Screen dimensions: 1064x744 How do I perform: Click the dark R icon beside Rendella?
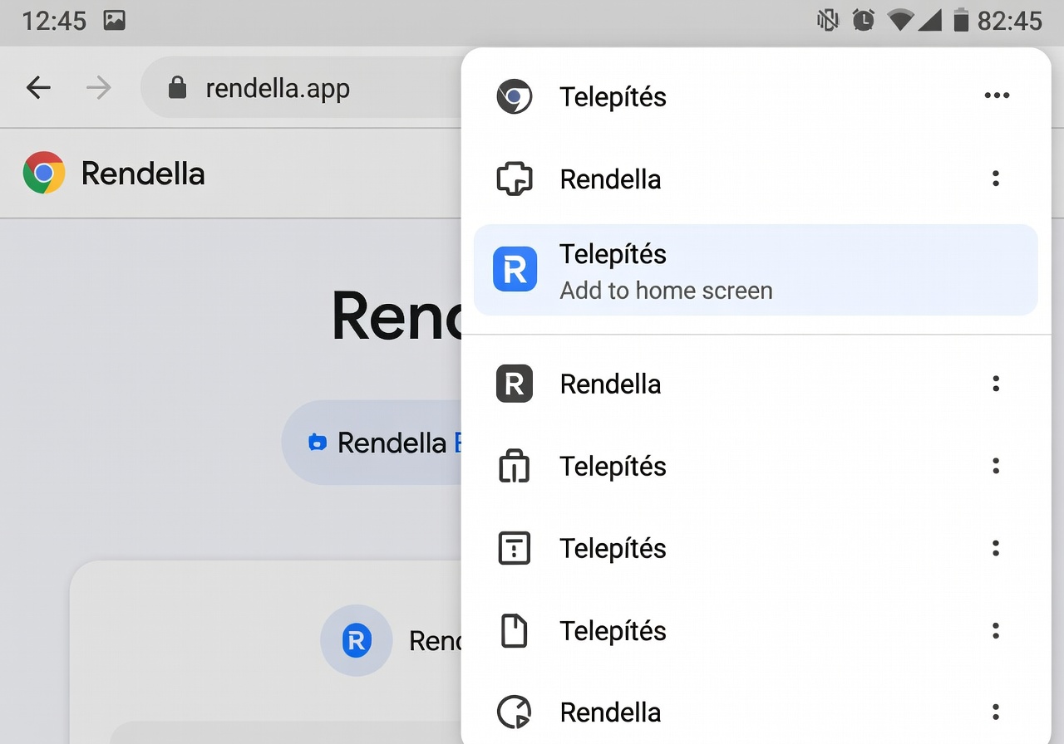pos(515,384)
